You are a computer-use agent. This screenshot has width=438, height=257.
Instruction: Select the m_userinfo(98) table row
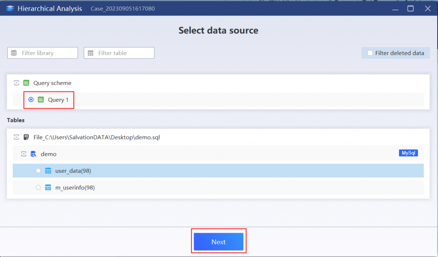pyautogui.click(x=218, y=187)
